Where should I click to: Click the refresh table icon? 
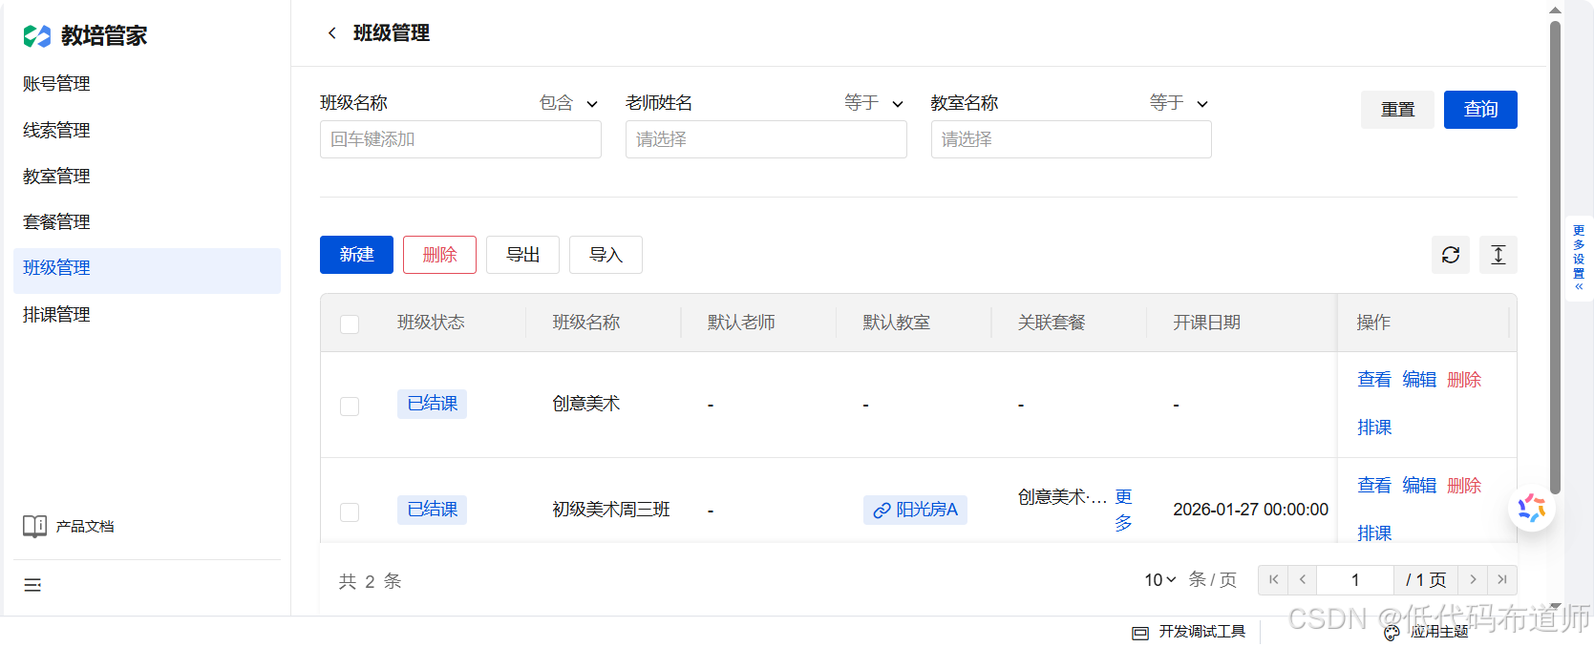[1450, 255]
